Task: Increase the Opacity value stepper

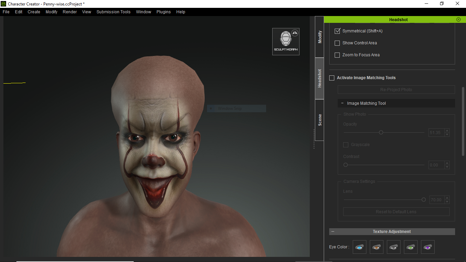Action: coord(447,131)
